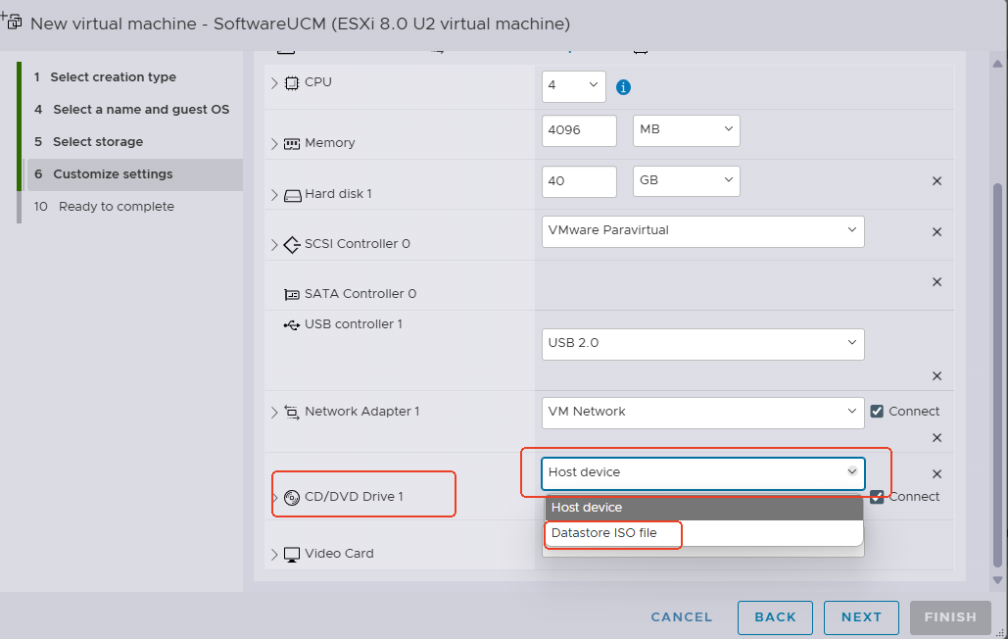
Task: Go to step Customize settings
Action: click(133, 174)
